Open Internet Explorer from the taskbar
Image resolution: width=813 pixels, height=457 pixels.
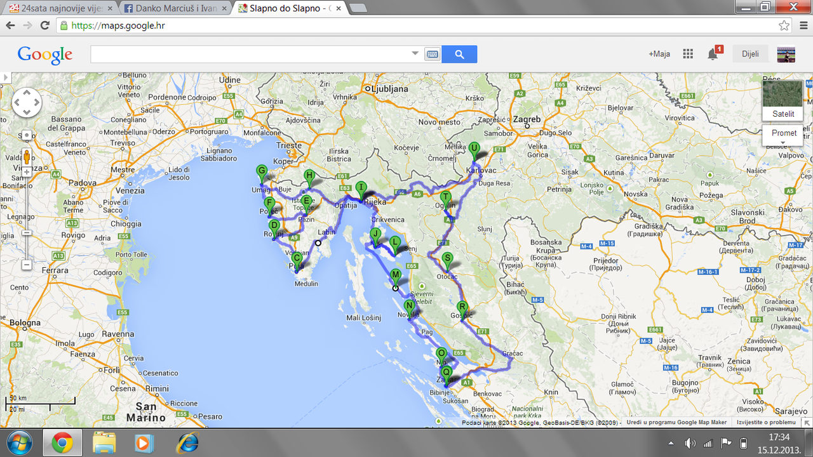click(188, 442)
